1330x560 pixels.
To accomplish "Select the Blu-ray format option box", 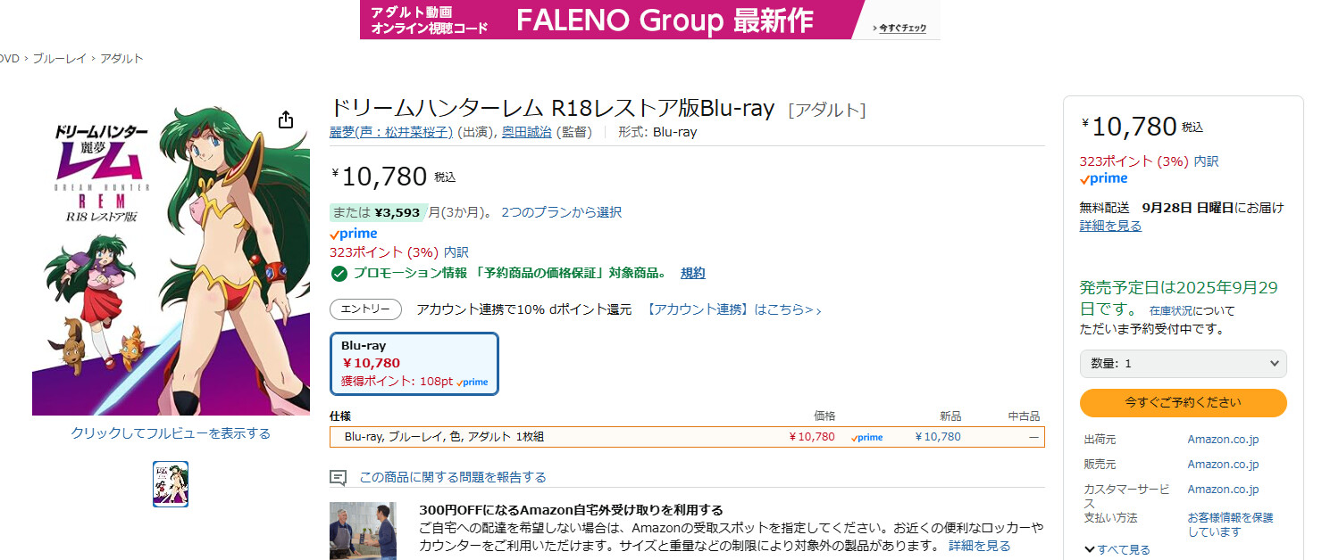I will coord(414,364).
